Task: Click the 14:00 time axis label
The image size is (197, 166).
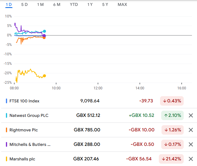Action: tap(140, 88)
